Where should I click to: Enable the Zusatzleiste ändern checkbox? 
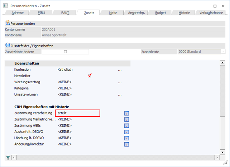click(x=65, y=52)
